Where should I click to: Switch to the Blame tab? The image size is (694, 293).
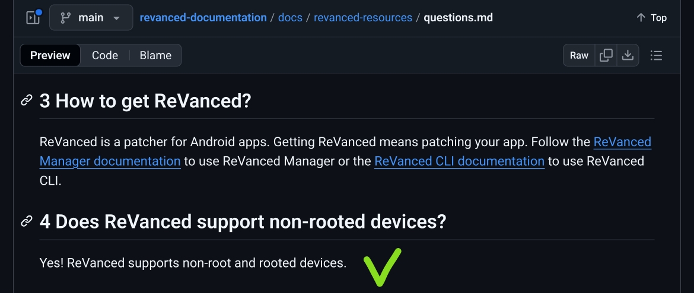155,56
